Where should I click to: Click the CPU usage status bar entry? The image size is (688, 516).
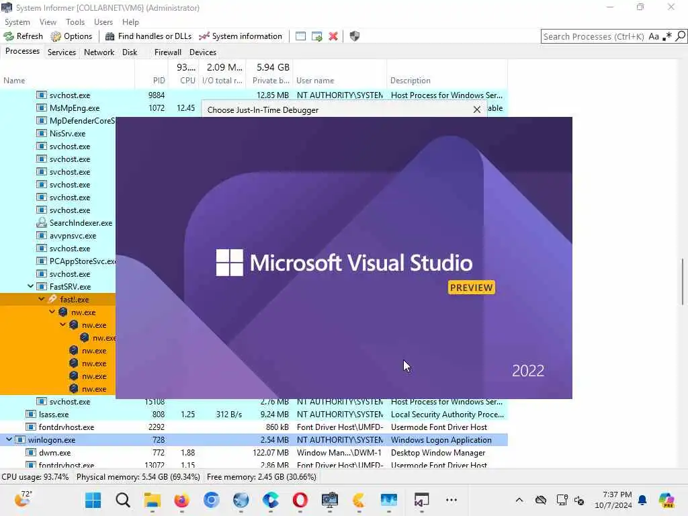35,477
